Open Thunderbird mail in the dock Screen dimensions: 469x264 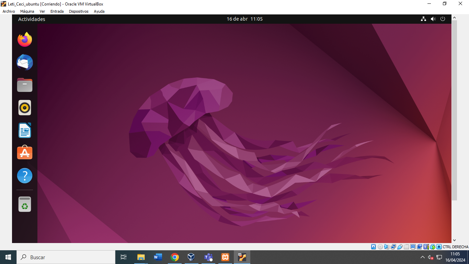25,63
